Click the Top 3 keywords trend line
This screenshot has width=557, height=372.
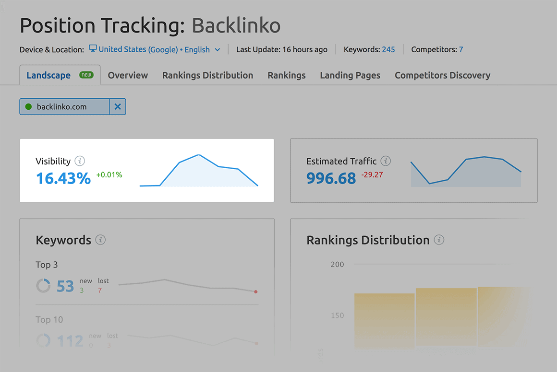(x=188, y=286)
